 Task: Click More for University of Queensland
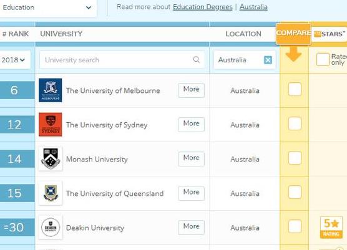pos(191,193)
